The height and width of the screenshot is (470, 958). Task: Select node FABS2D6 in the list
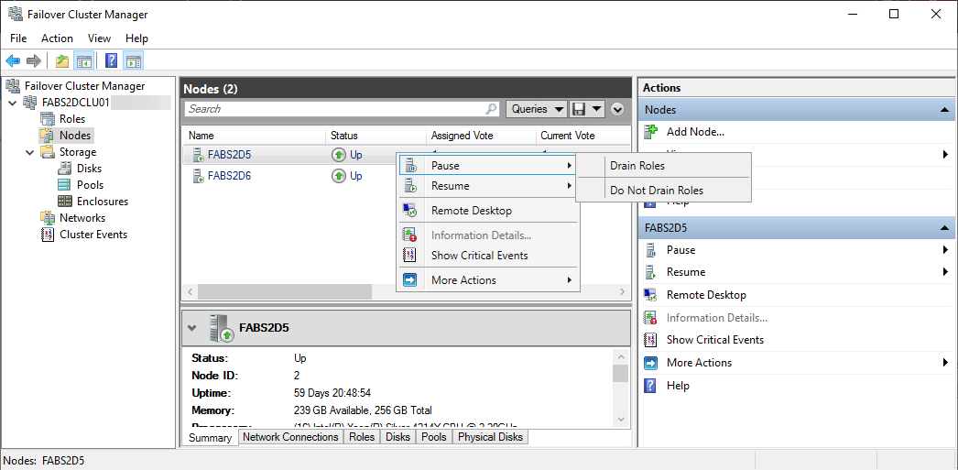(229, 176)
